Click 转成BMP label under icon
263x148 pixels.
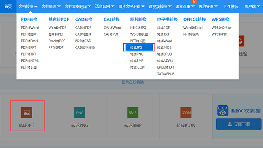[x=133, y=125]
